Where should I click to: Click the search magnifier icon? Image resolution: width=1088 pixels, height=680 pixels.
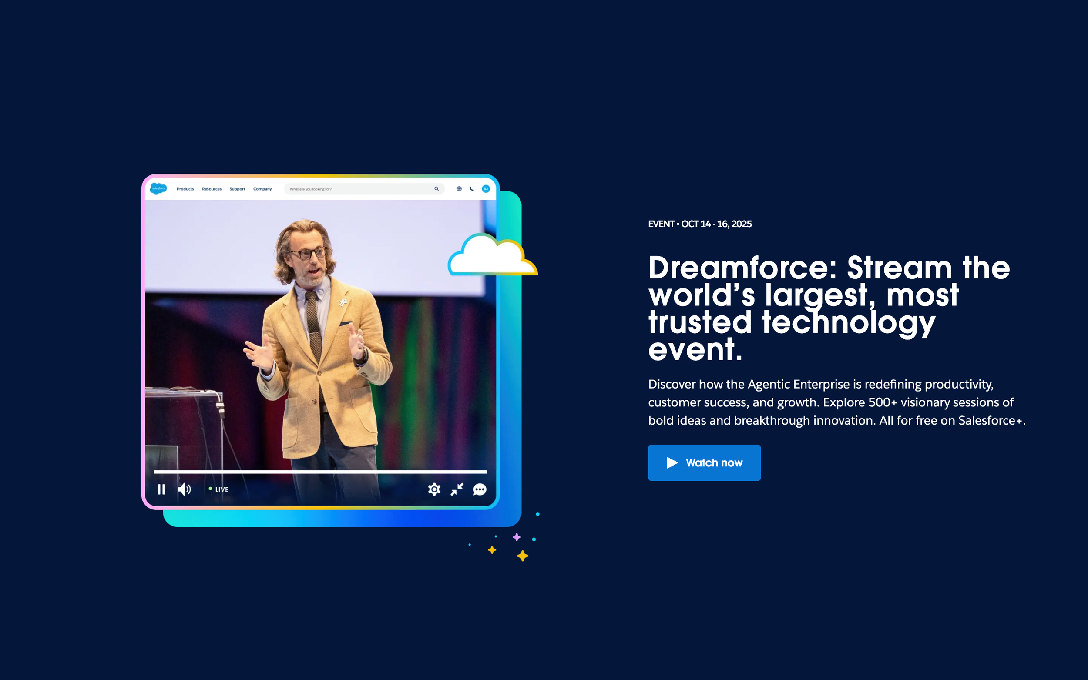coord(436,189)
